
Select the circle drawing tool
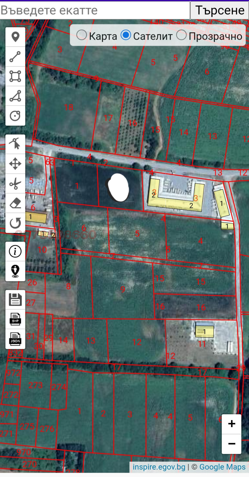pos(15,116)
